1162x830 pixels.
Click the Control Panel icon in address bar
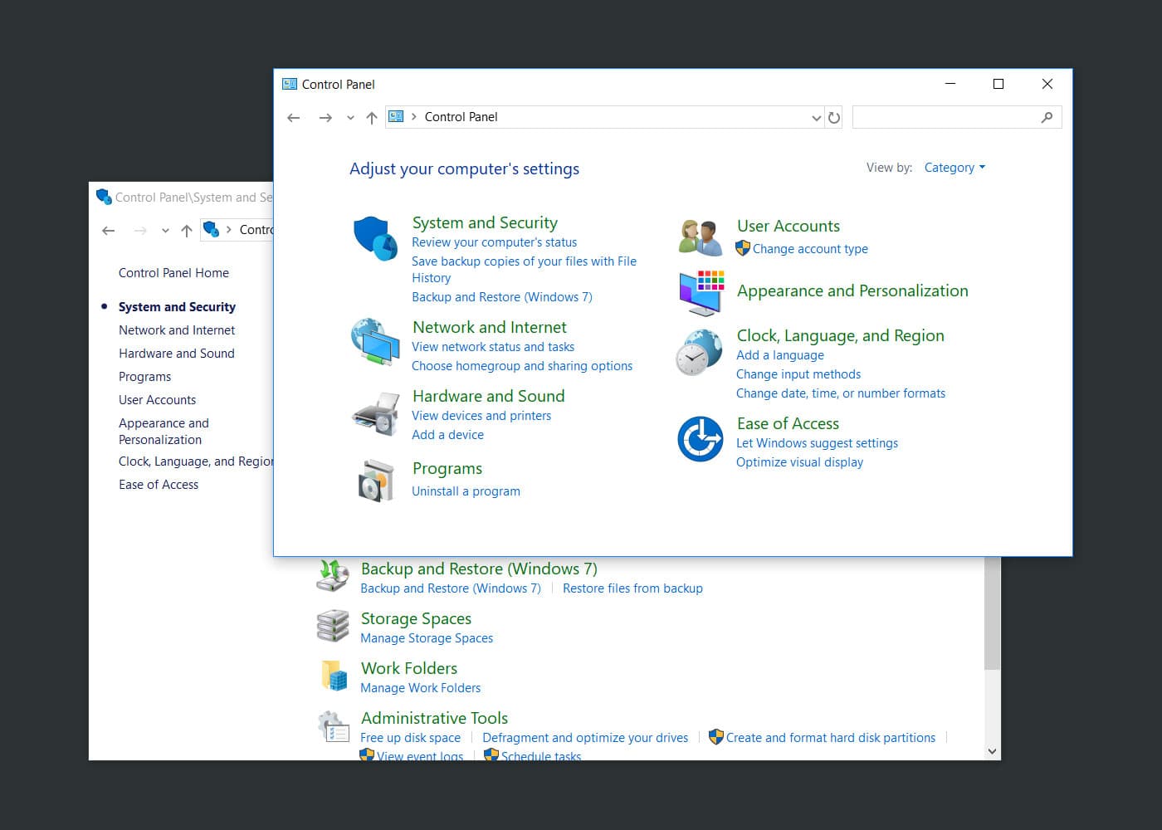pos(396,117)
